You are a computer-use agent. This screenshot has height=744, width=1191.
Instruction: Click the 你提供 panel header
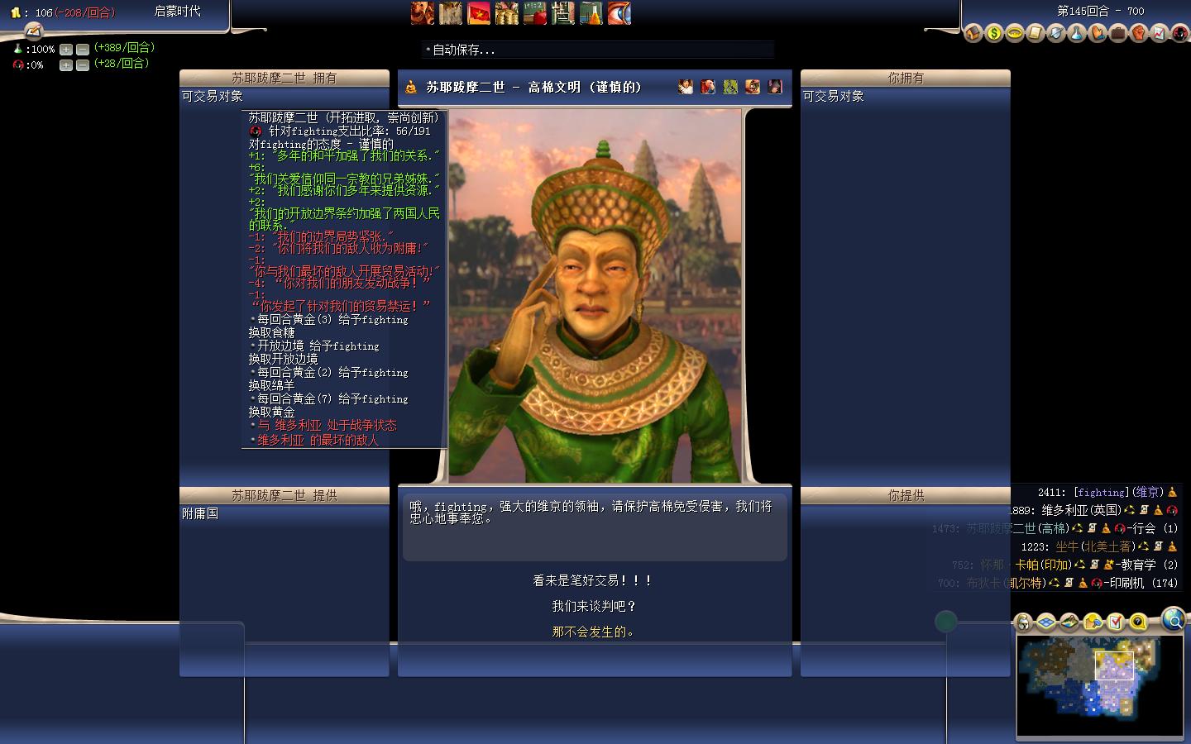click(x=906, y=495)
